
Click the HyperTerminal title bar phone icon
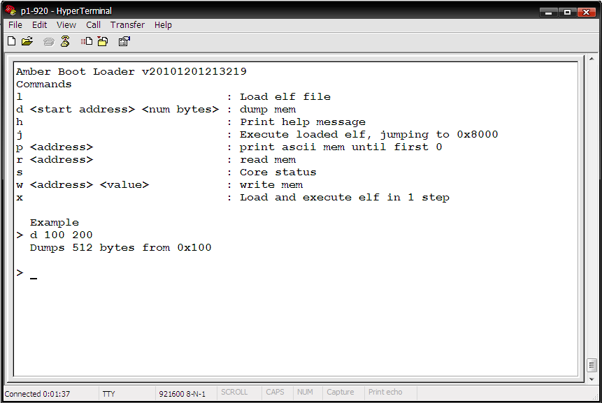(10, 10)
